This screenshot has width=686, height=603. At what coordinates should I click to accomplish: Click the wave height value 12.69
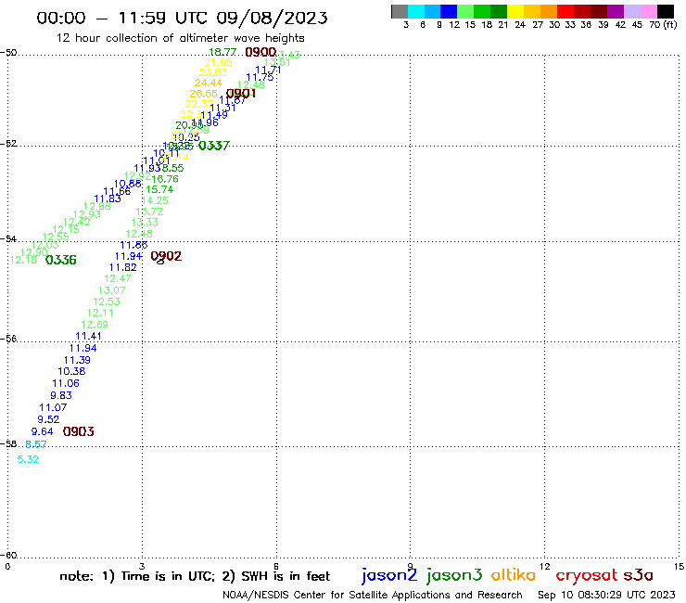(x=95, y=325)
